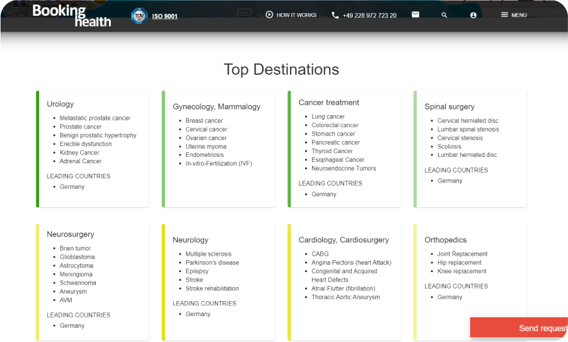Click the Booking Health logo

tap(71, 16)
